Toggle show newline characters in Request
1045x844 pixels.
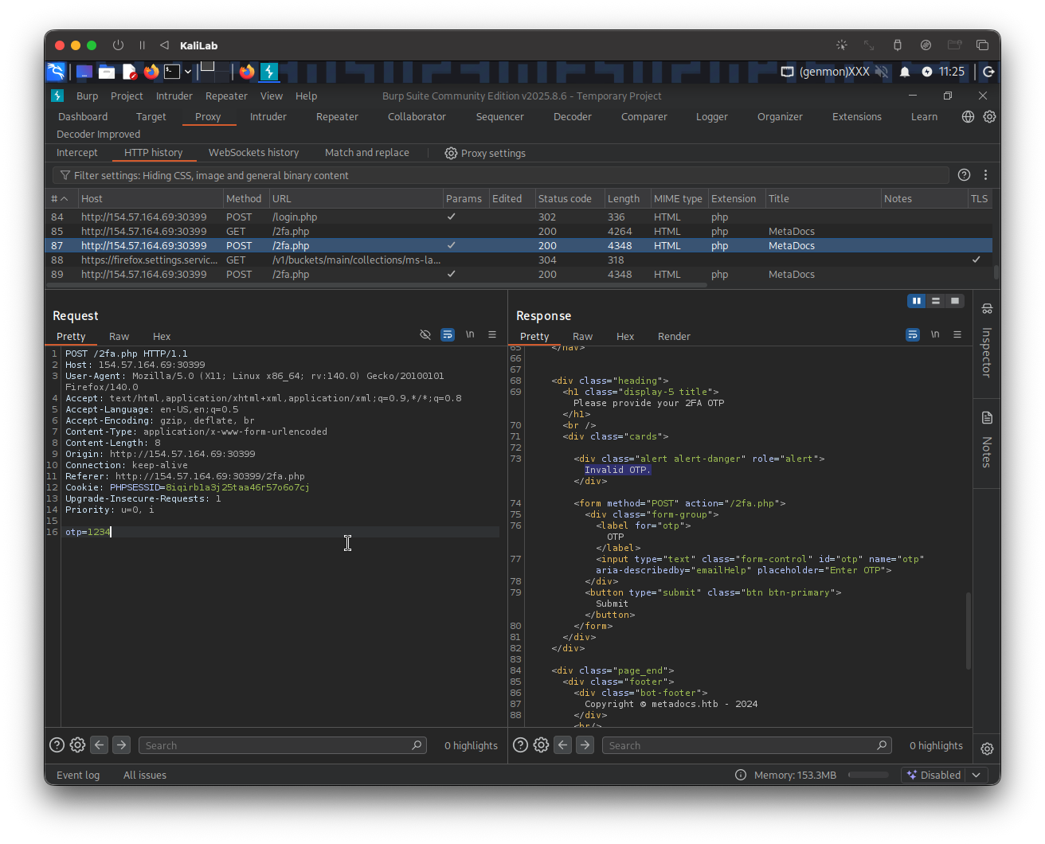coord(470,335)
